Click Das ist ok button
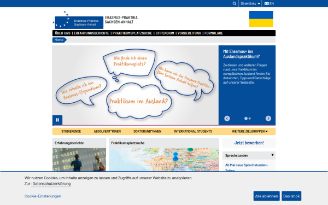The height and width of the screenshot is (205, 328). (x=291, y=196)
